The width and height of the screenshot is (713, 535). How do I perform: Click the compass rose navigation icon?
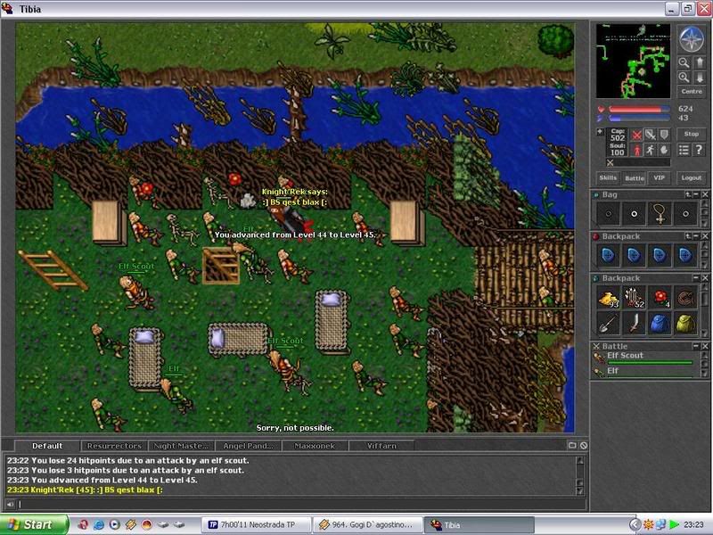[x=692, y=39]
